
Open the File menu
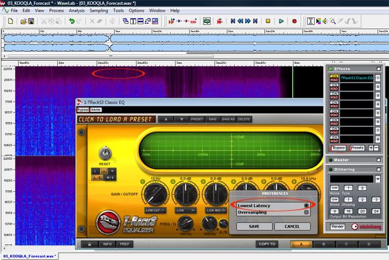click(x=14, y=10)
